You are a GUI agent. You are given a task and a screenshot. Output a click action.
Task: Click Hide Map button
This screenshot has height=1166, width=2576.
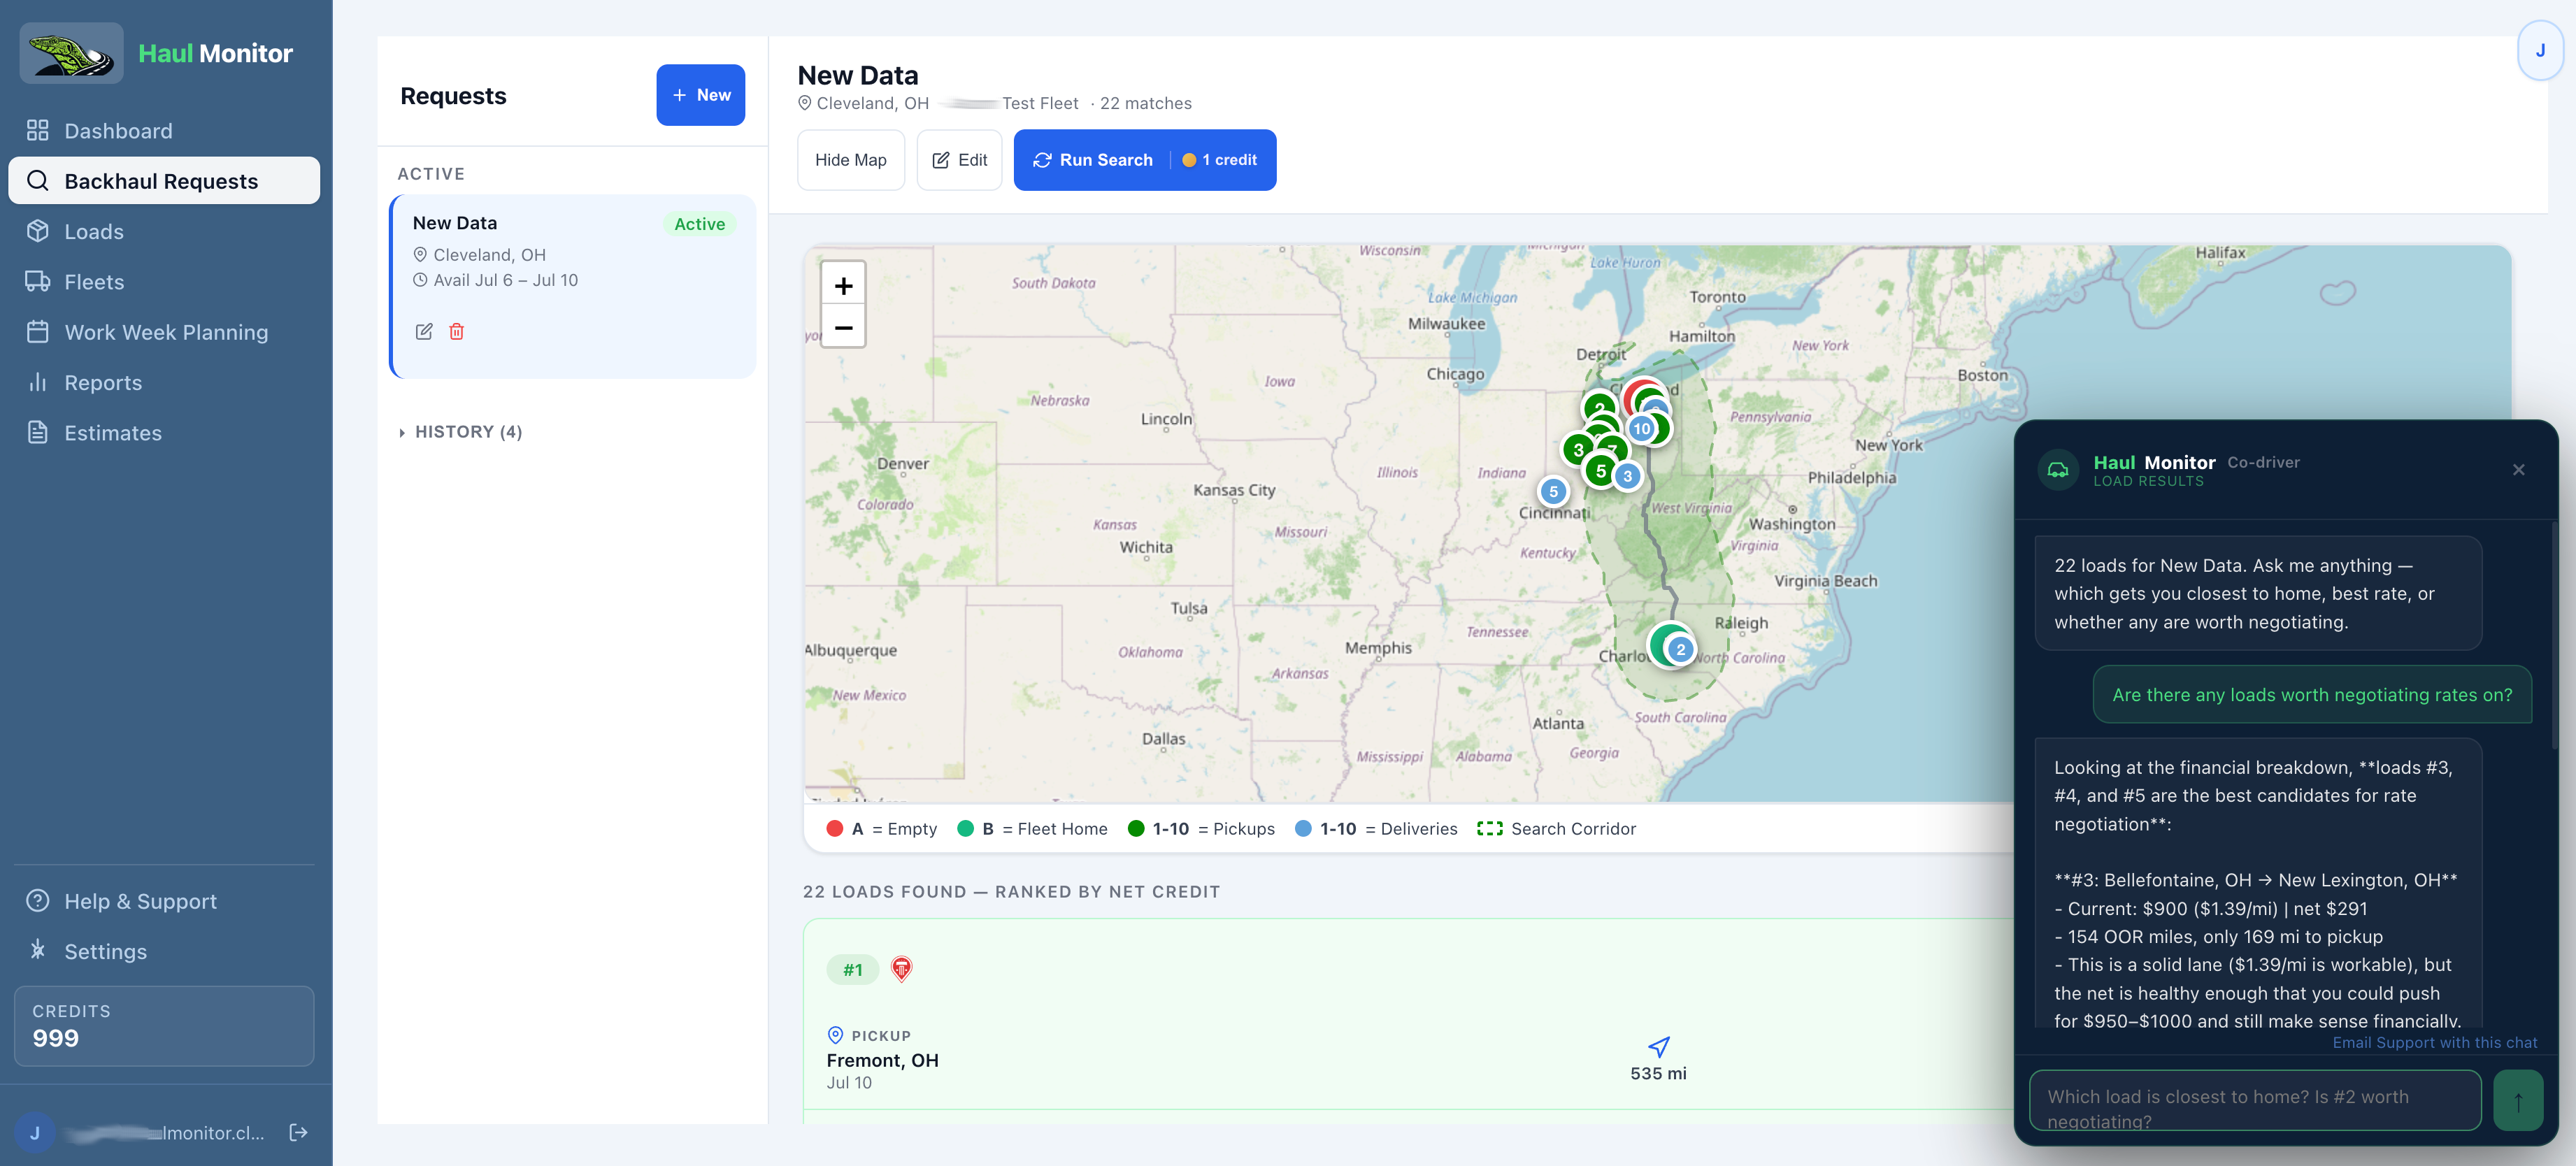click(x=850, y=160)
